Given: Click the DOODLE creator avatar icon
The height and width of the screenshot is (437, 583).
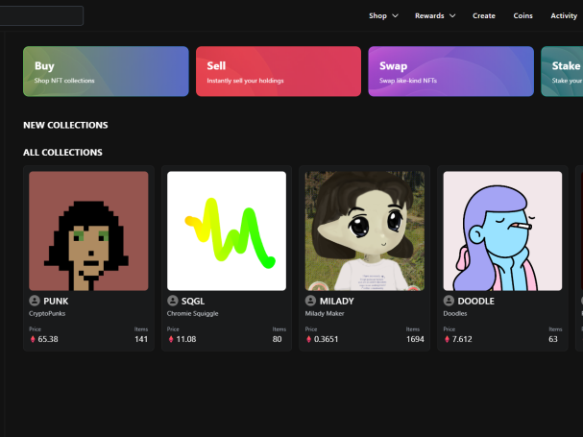Looking at the screenshot, I should (449, 301).
